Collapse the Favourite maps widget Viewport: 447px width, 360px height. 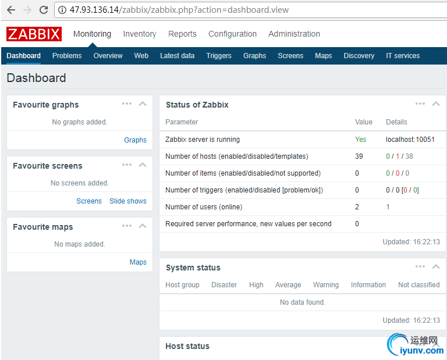tap(143, 226)
